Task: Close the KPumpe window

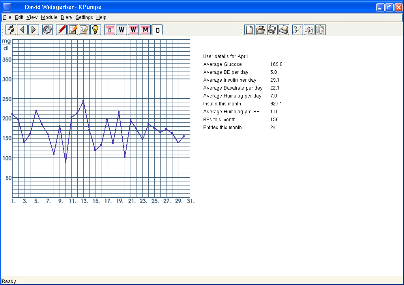Action: (x=398, y=7)
